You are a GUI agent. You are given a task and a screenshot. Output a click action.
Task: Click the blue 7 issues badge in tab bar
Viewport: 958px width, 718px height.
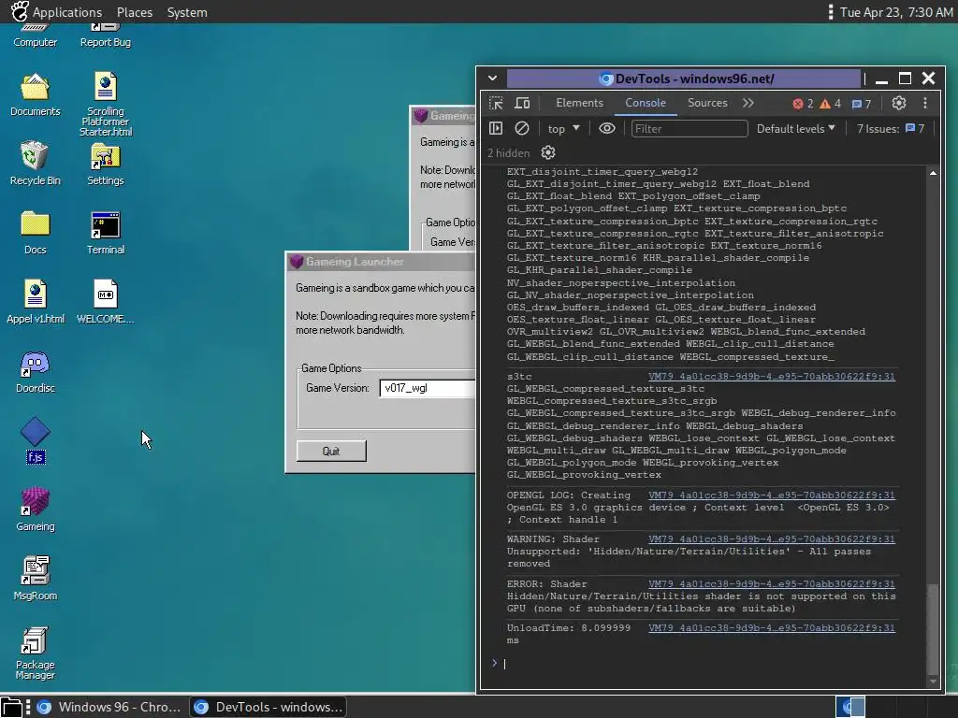[x=862, y=104]
